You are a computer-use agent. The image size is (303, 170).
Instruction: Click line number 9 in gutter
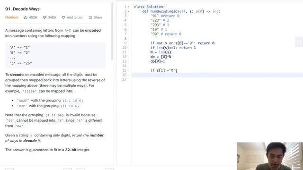125,43
